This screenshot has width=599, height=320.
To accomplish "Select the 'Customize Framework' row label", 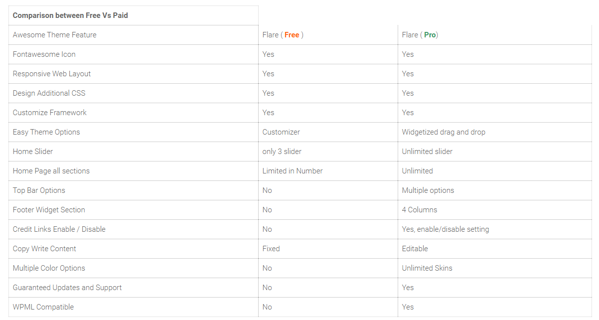I will click(x=50, y=113).
